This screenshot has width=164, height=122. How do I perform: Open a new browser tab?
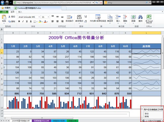point(64,8)
